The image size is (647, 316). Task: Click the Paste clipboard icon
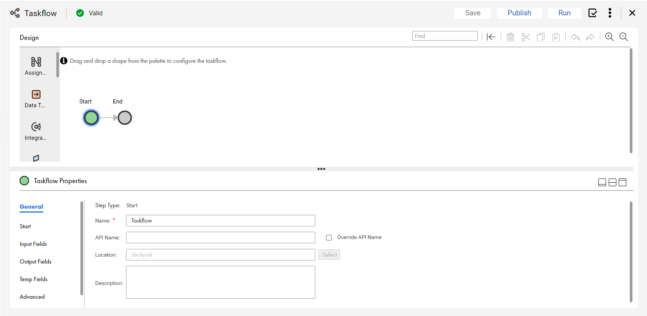[556, 37]
